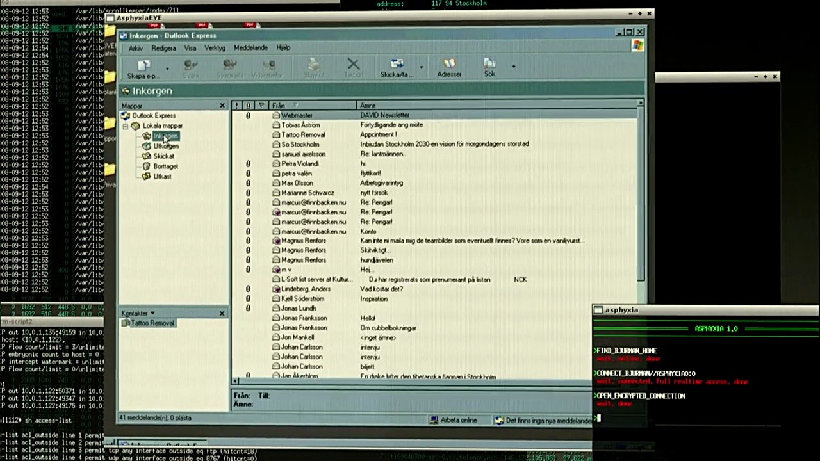Select the Utkorgen folder
The image size is (820, 461).
pyautogui.click(x=161, y=146)
